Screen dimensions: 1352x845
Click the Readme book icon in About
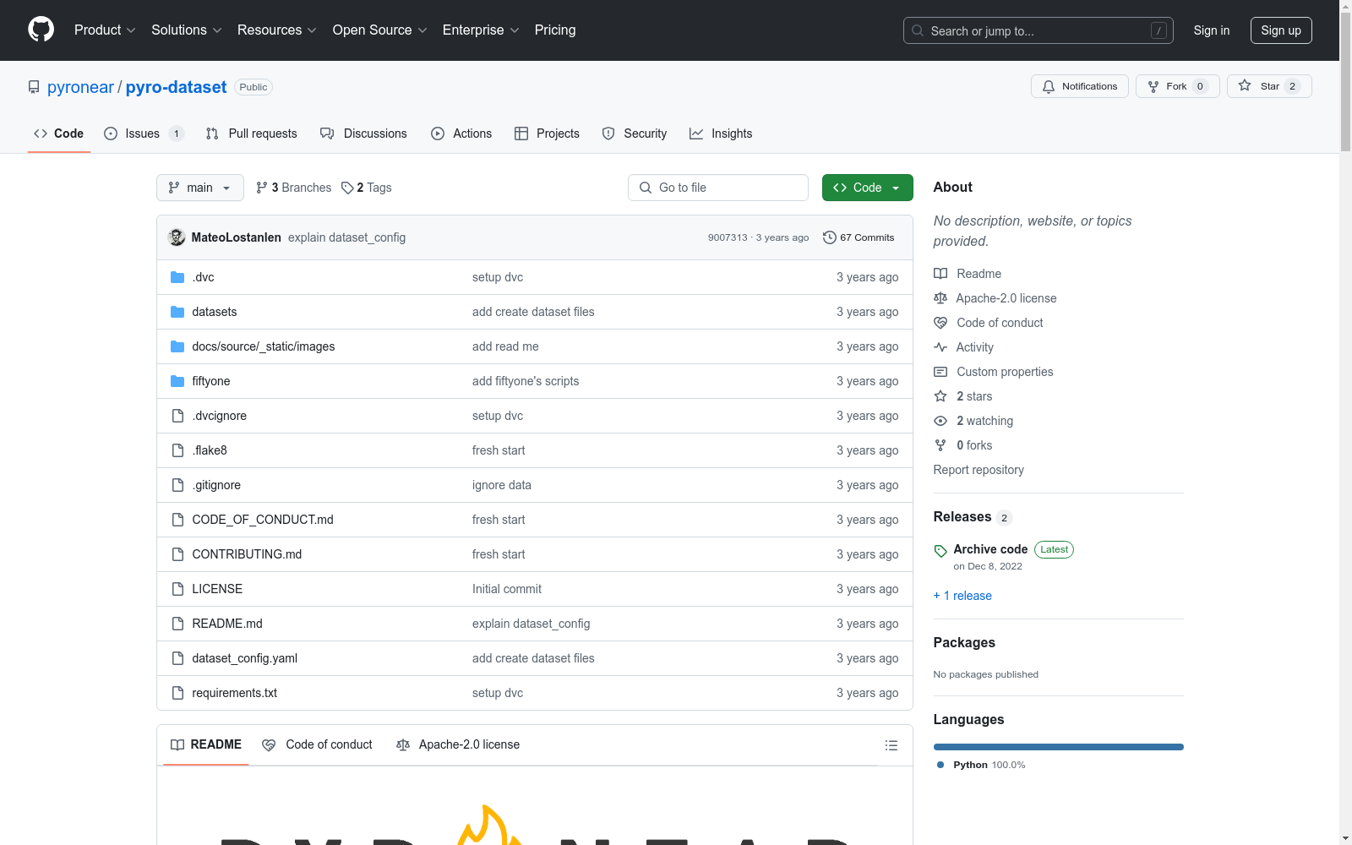[x=940, y=274]
